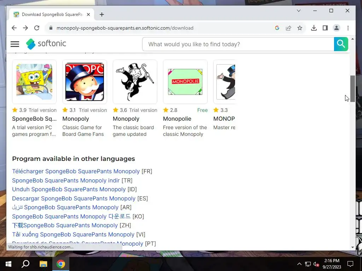
Task: Go back to the previous page
Action: [x=14, y=28]
